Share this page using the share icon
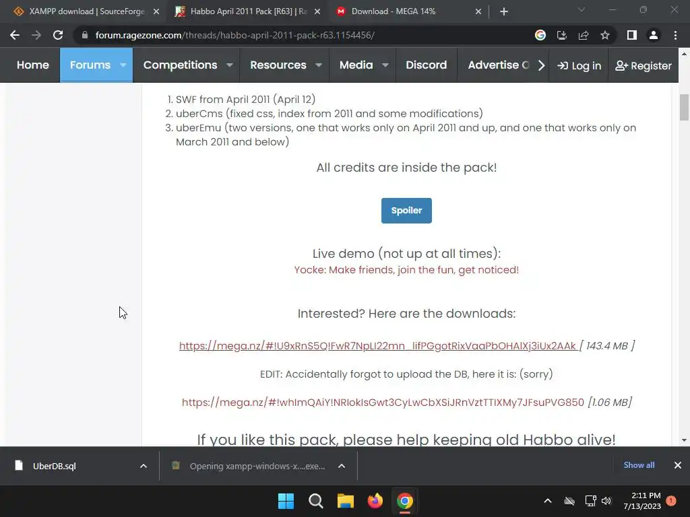 click(x=584, y=35)
